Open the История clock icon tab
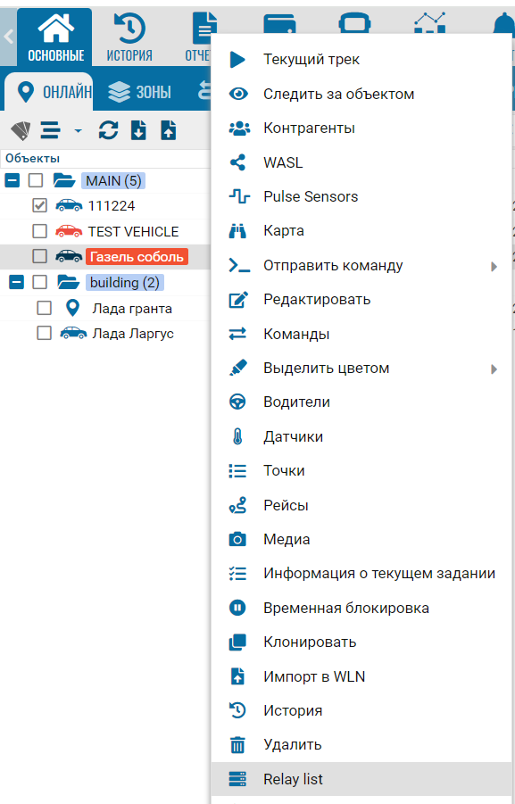Image resolution: width=515 pixels, height=804 pixels. 129,37
